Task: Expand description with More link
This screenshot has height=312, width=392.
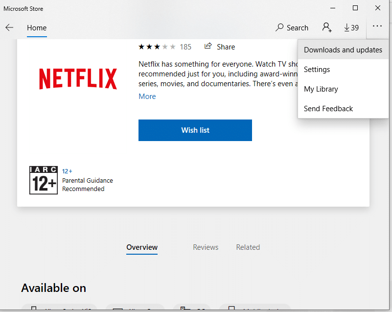Action: tap(147, 96)
